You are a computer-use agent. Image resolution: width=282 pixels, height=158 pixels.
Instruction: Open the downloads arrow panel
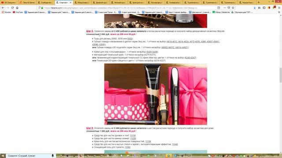click(255, 8)
